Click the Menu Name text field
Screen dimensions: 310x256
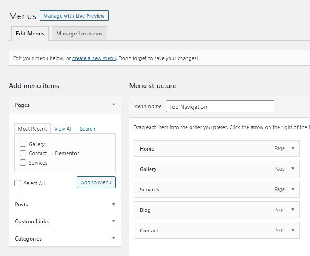[x=220, y=106]
